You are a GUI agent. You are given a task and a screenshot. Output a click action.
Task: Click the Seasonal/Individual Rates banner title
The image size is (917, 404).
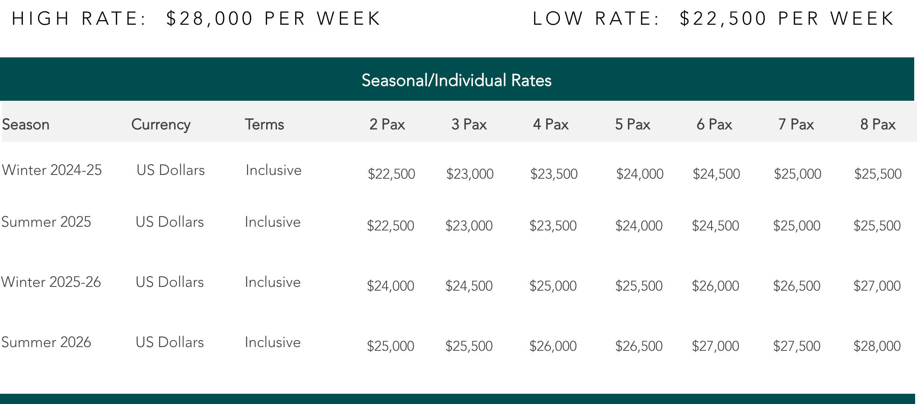(456, 80)
